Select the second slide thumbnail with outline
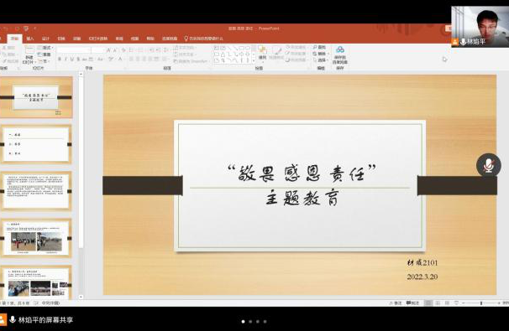The image size is (509, 331). tap(36, 144)
